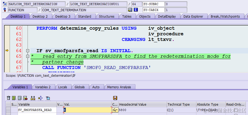The image size is (248, 115).
Task: Collapse the IF block at line 64
Action: pyautogui.click(x=28, y=51)
